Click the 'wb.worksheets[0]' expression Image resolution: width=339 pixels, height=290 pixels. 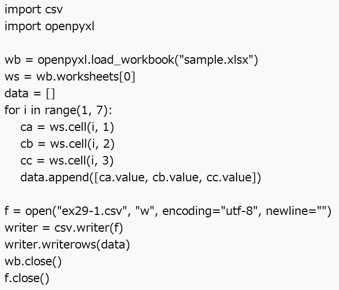click(x=86, y=77)
